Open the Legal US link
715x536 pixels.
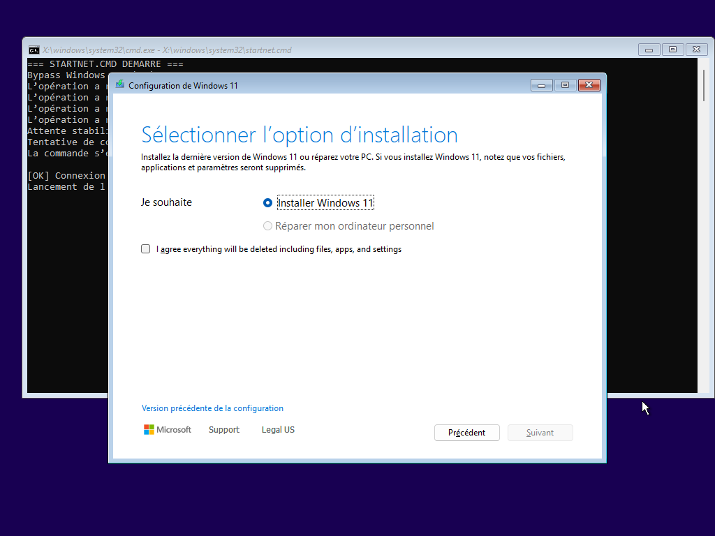coord(278,430)
